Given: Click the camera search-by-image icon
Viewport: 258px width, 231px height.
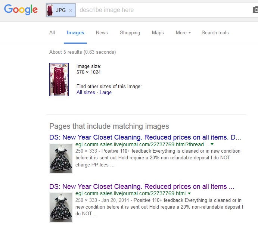Looking at the screenshot, I should click(255, 10).
